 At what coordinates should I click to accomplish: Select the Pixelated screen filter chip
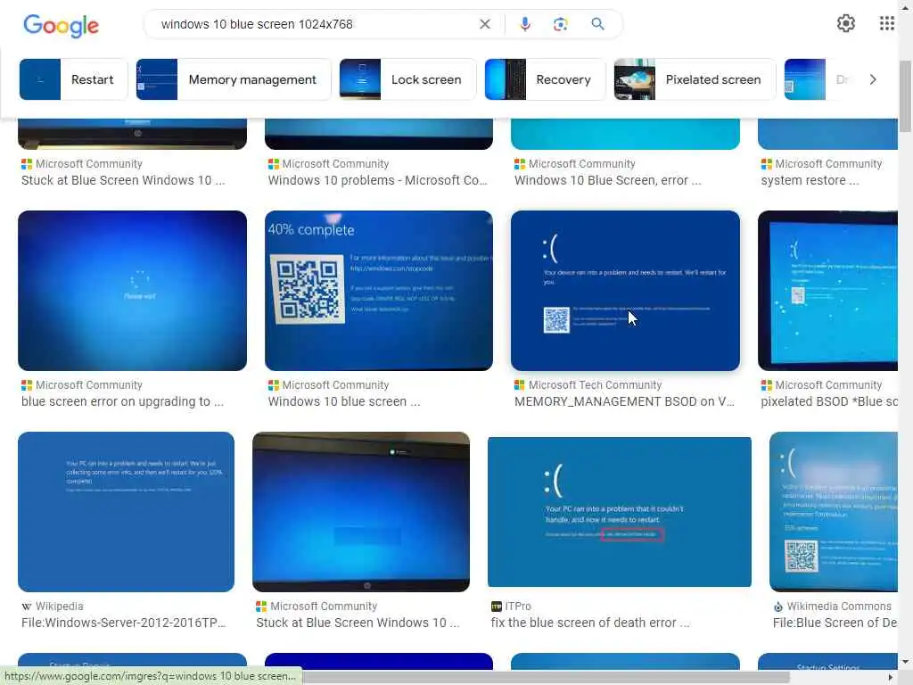[x=695, y=79]
